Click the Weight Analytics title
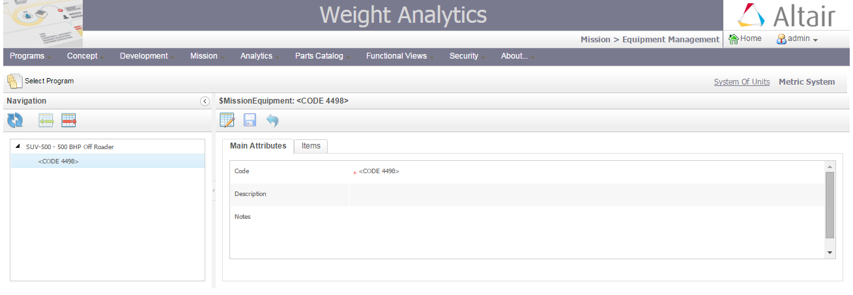The height and width of the screenshot is (295, 853). coord(403,14)
